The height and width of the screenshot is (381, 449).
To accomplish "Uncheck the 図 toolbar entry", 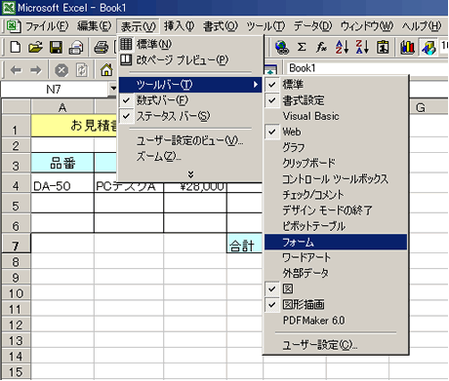I will pyautogui.click(x=336, y=288).
